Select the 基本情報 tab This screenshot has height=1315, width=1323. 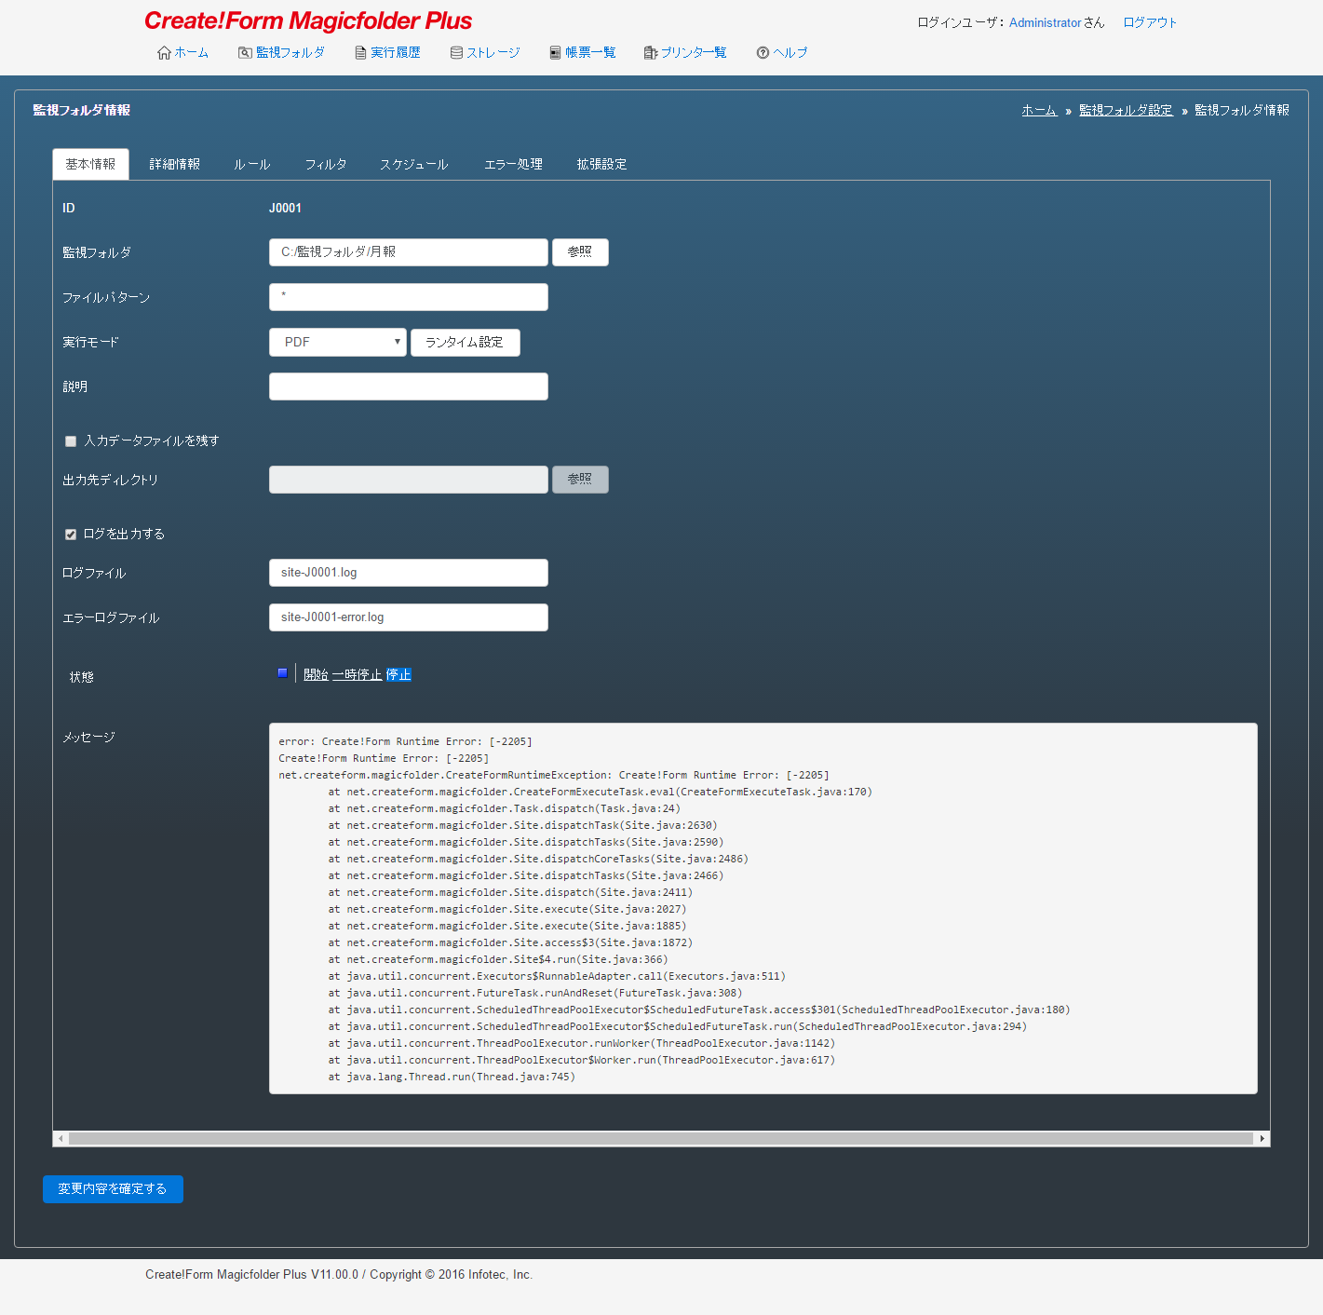[x=90, y=165]
